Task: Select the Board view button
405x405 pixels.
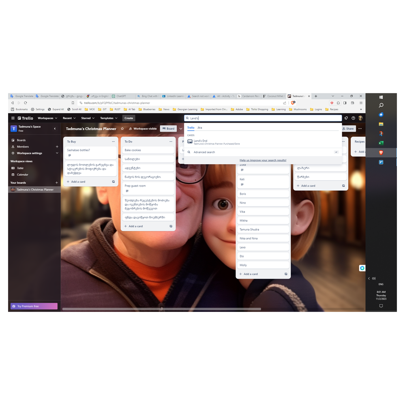Action: click(x=168, y=129)
